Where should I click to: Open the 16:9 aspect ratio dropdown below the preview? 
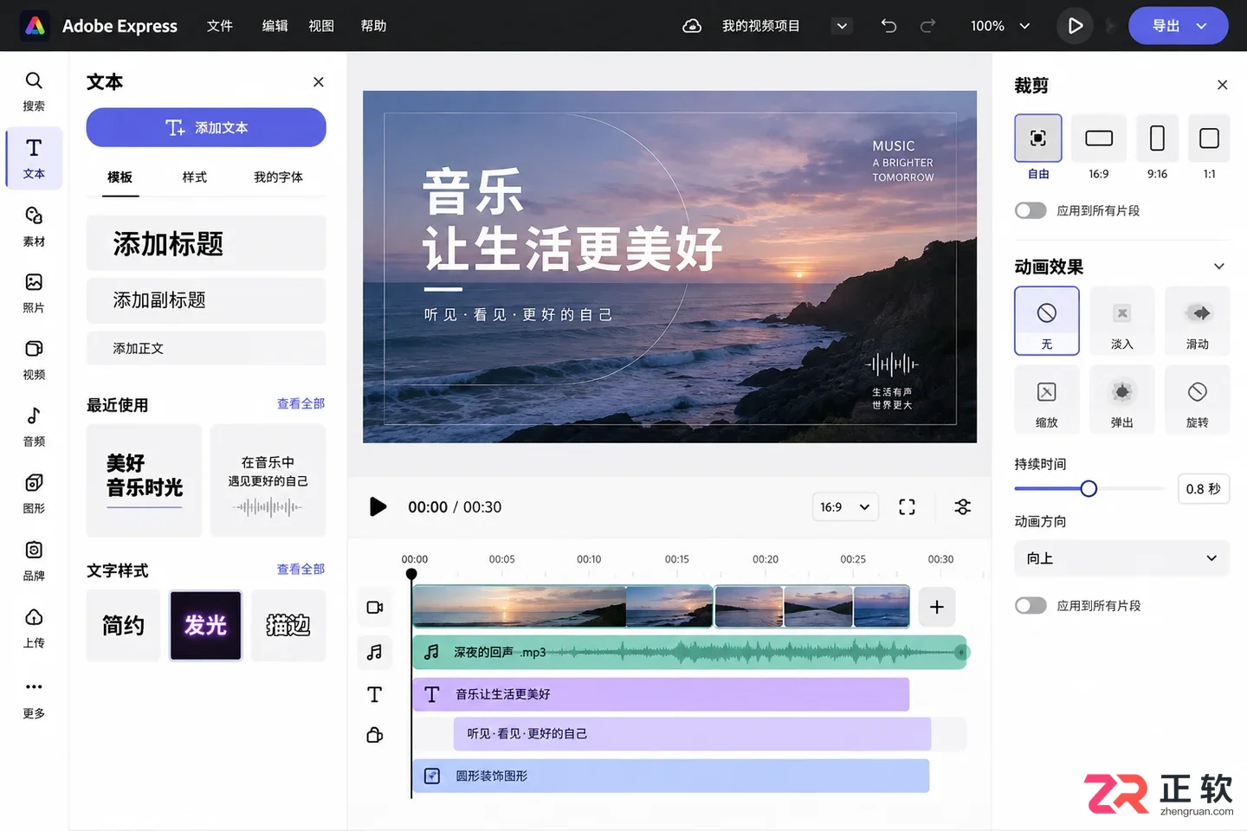pos(845,507)
